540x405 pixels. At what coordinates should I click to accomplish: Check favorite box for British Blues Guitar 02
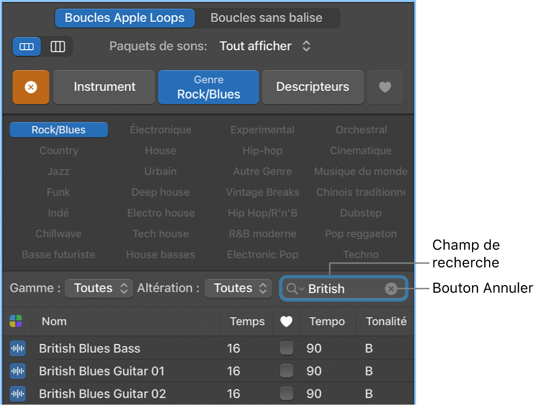[x=287, y=393]
